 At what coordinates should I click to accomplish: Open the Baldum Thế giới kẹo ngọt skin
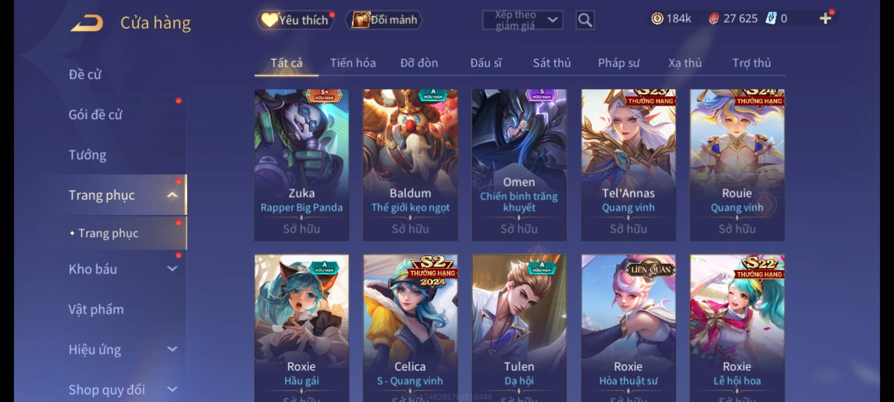tap(410, 165)
